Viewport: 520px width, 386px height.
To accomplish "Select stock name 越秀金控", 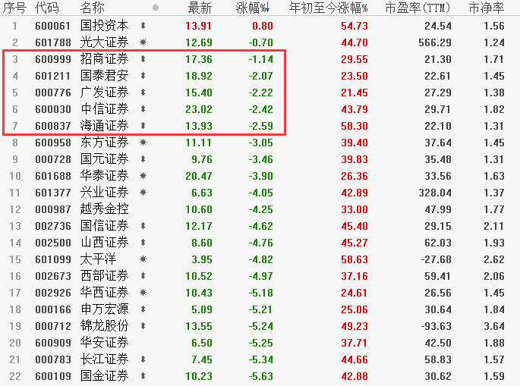I will 104,209.
